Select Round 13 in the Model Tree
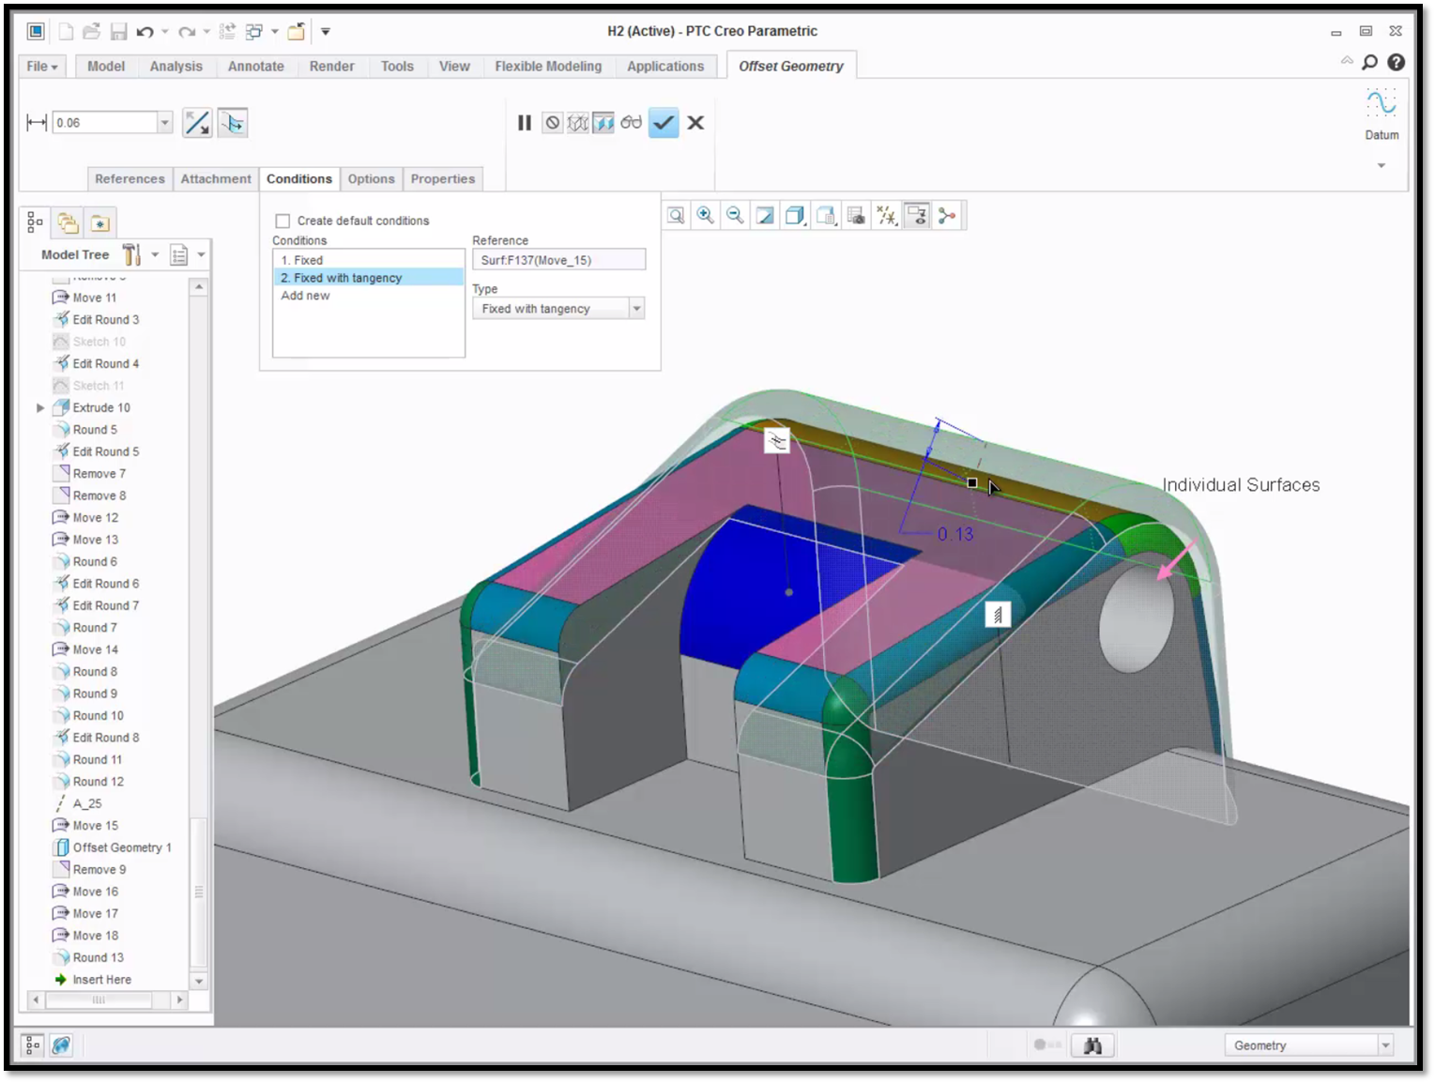1435x1083 pixels. click(89, 958)
